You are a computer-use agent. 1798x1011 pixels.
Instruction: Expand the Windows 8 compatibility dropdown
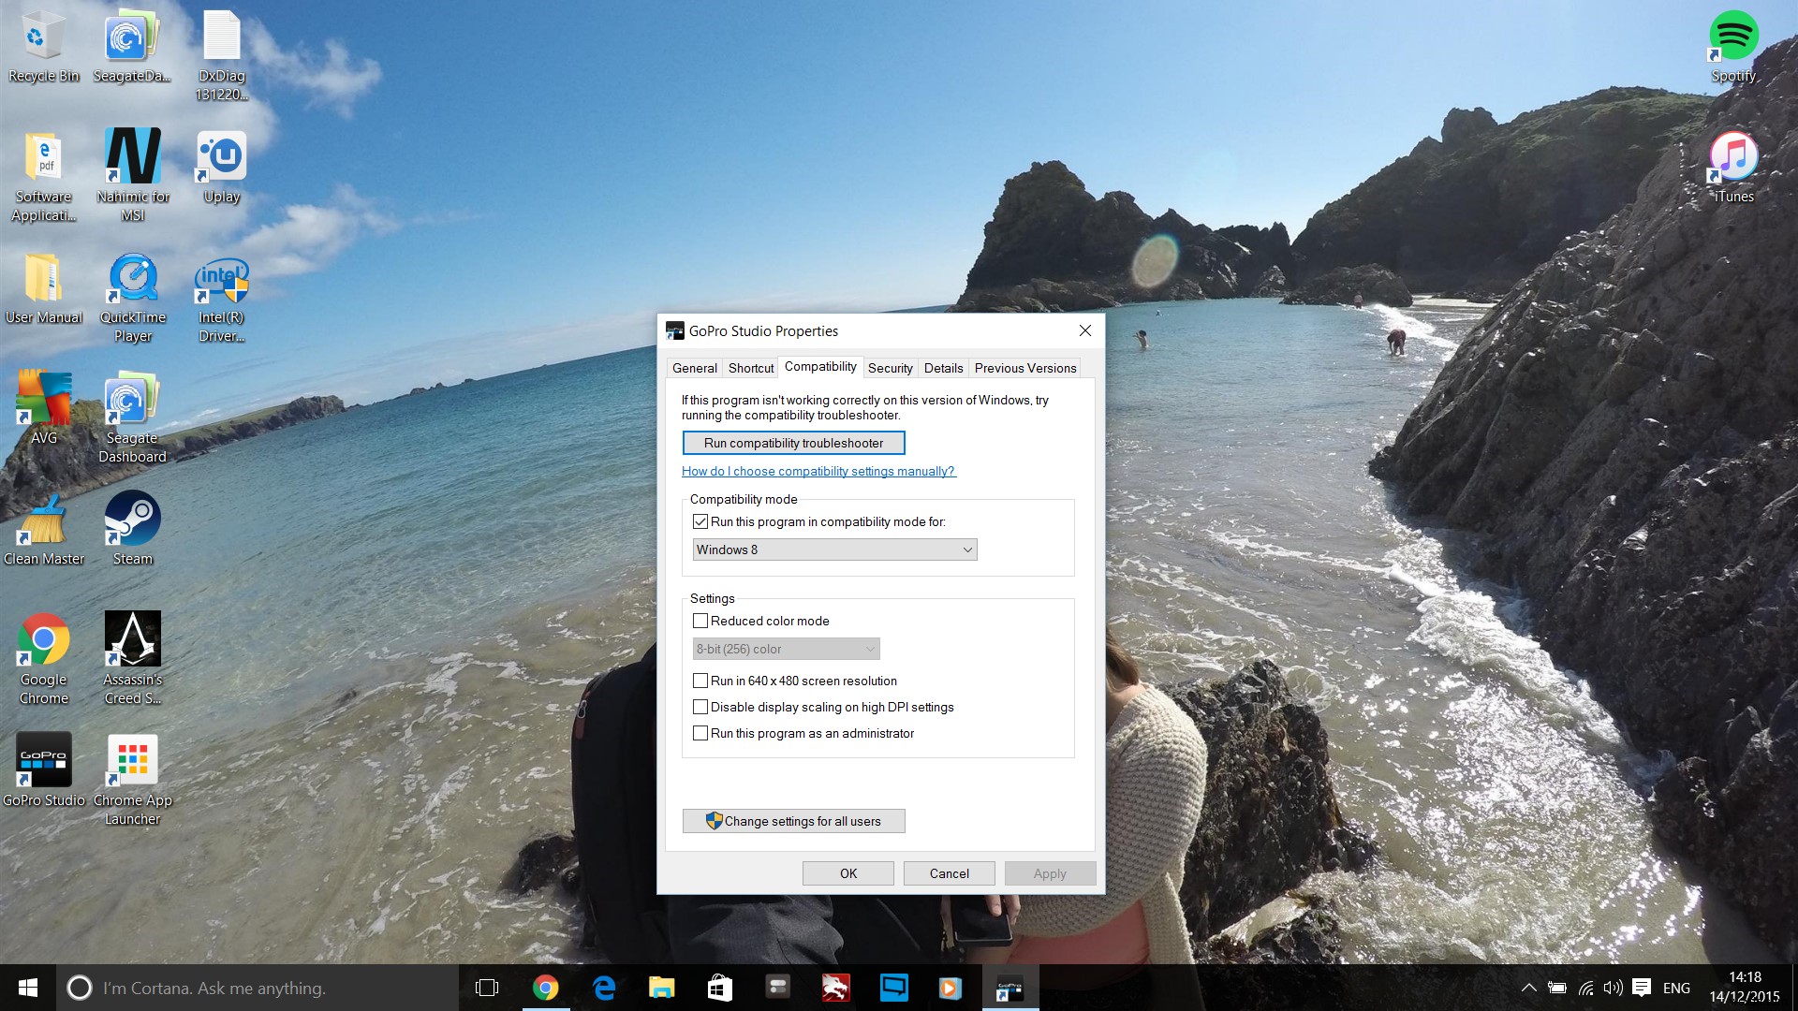(x=967, y=549)
